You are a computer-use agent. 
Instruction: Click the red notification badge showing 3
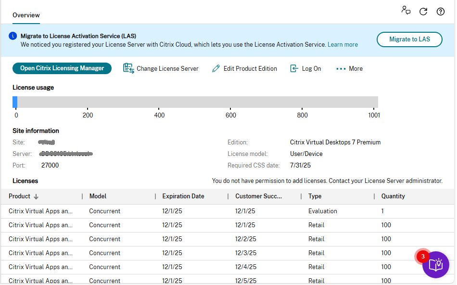[x=423, y=257]
